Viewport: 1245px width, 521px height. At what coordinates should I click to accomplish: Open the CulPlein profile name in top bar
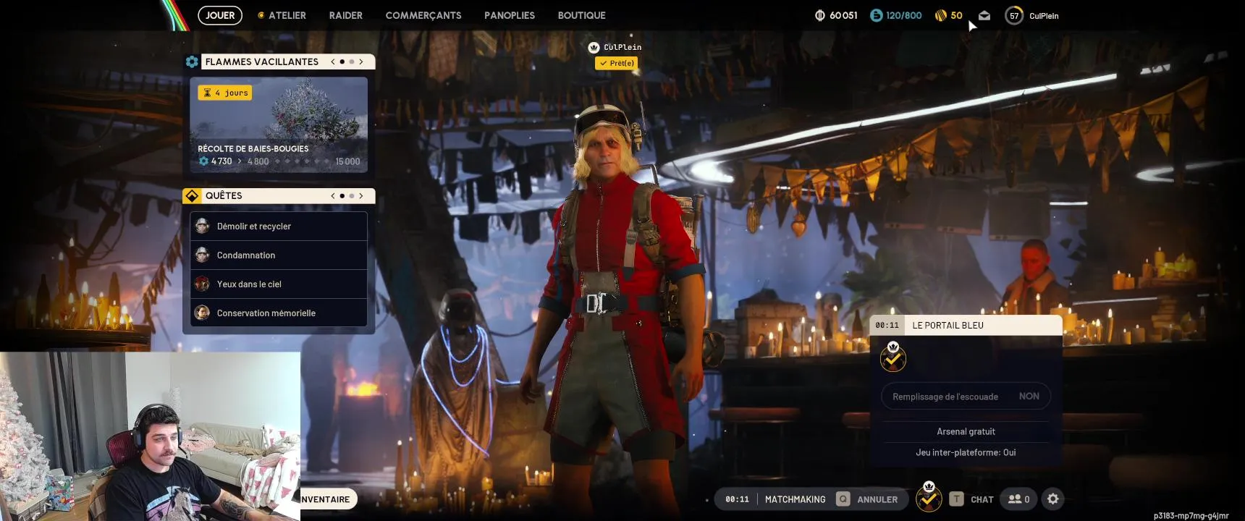[1044, 16]
